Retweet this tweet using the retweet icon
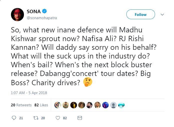Image resolution: width=174 pixels, height=127 pixels. point(35,118)
